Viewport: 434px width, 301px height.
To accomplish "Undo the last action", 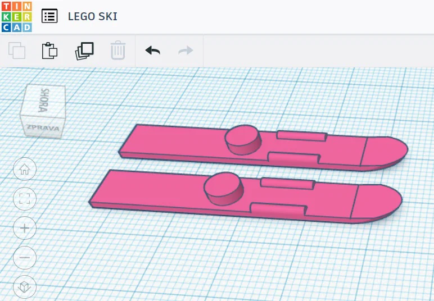I will pos(153,51).
